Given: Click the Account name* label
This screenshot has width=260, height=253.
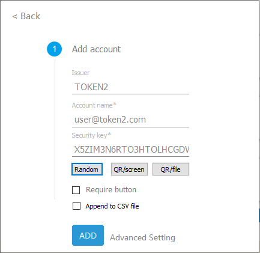Looking at the screenshot, I should click(x=94, y=105).
